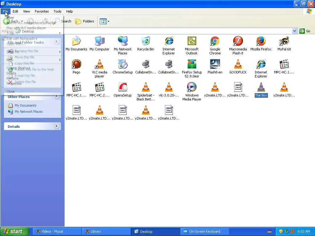Open the Tools menu
This screenshot has height=236, width=315.
point(58,11)
